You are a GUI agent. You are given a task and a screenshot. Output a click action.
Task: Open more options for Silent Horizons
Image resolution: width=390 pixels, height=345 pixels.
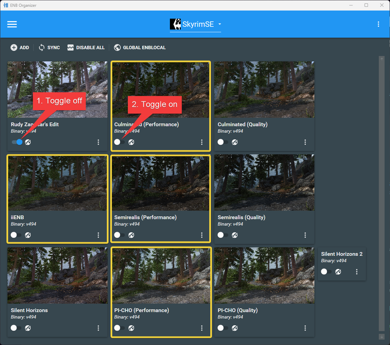(x=98, y=328)
